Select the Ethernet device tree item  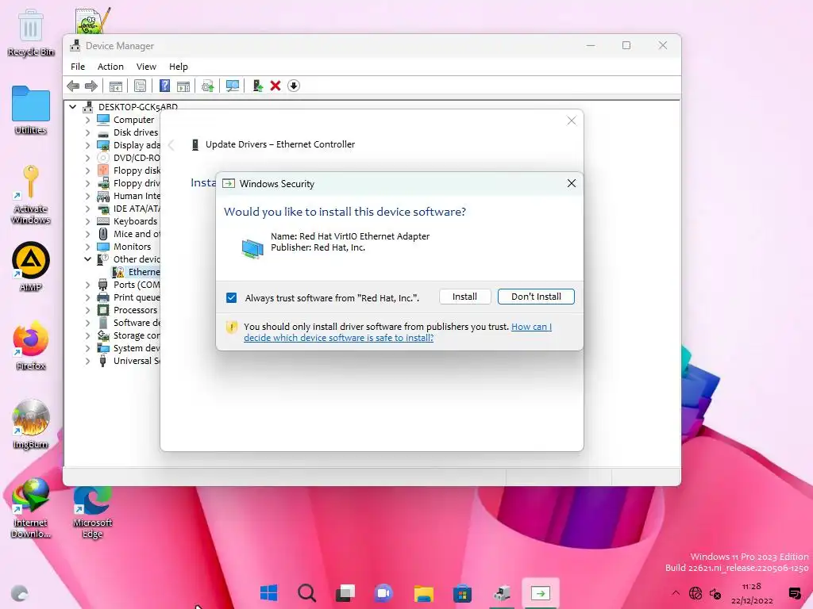tap(137, 272)
